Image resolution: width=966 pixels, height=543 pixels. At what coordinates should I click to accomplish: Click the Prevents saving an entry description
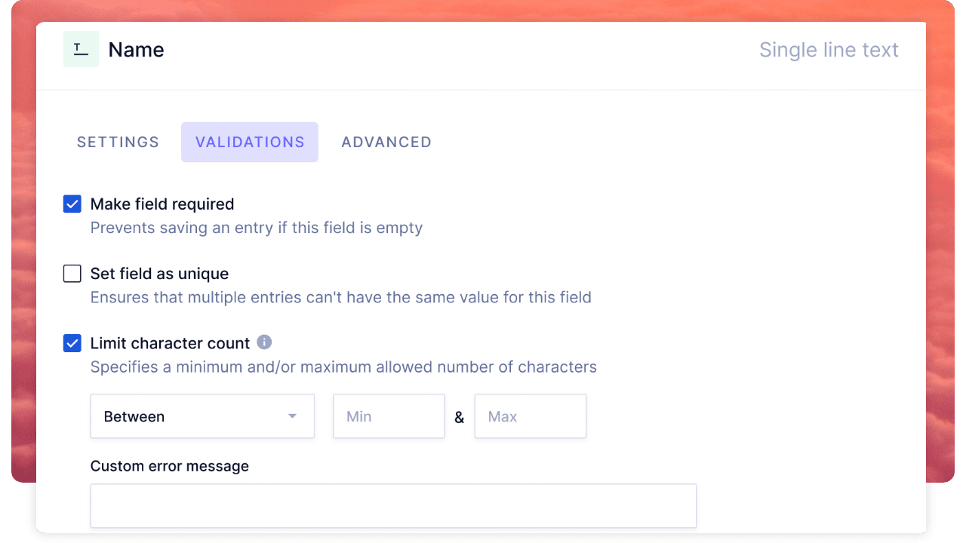coord(256,228)
